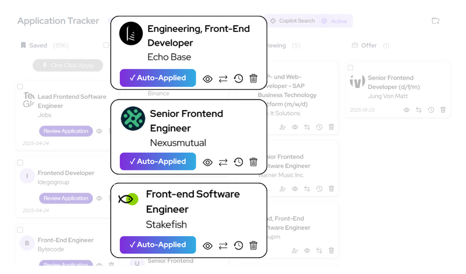
Task: View the Echo Base application details
Action: coord(207,79)
